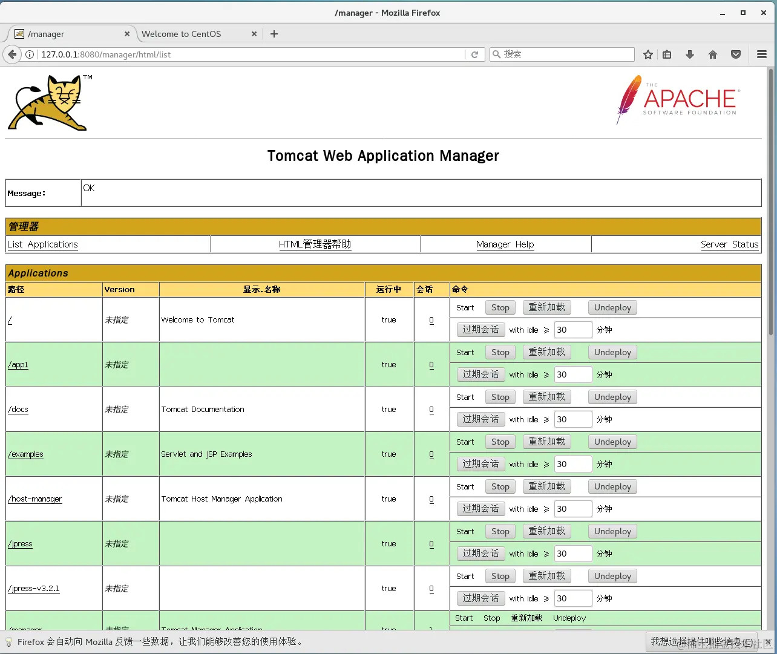Bookmark this page with the star icon
Screen dimensions: 777x654
click(x=648, y=54)
